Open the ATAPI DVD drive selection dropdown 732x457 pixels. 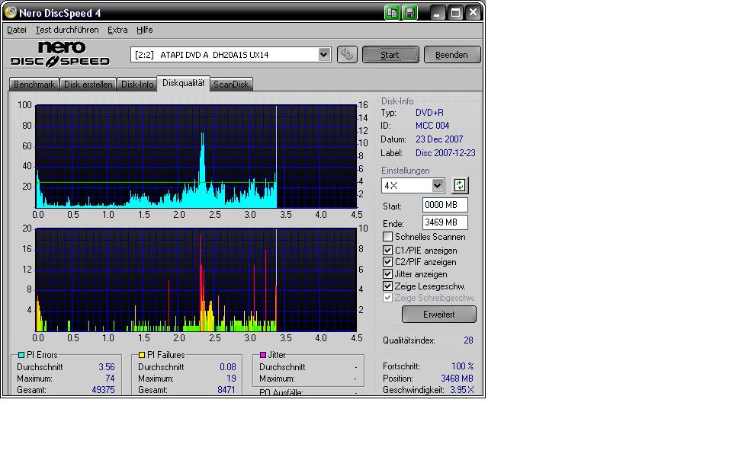[324, 55]
